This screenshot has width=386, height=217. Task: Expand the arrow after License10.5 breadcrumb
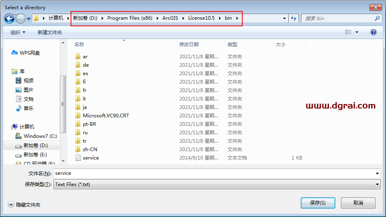[220, 18]
